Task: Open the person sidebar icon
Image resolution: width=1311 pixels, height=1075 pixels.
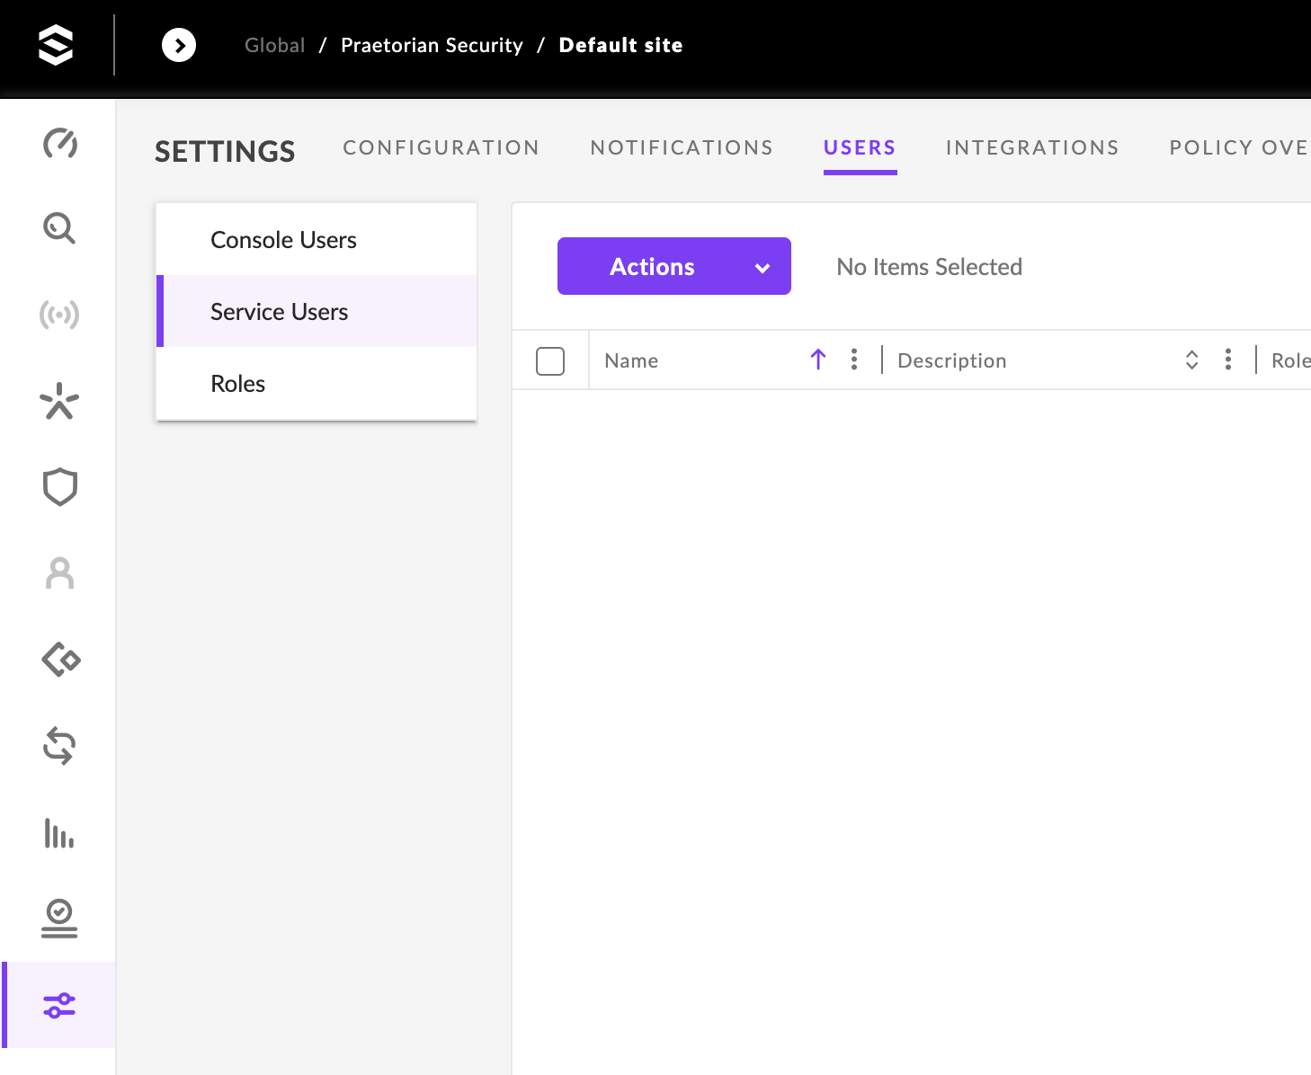Action: tap(59, 573)
